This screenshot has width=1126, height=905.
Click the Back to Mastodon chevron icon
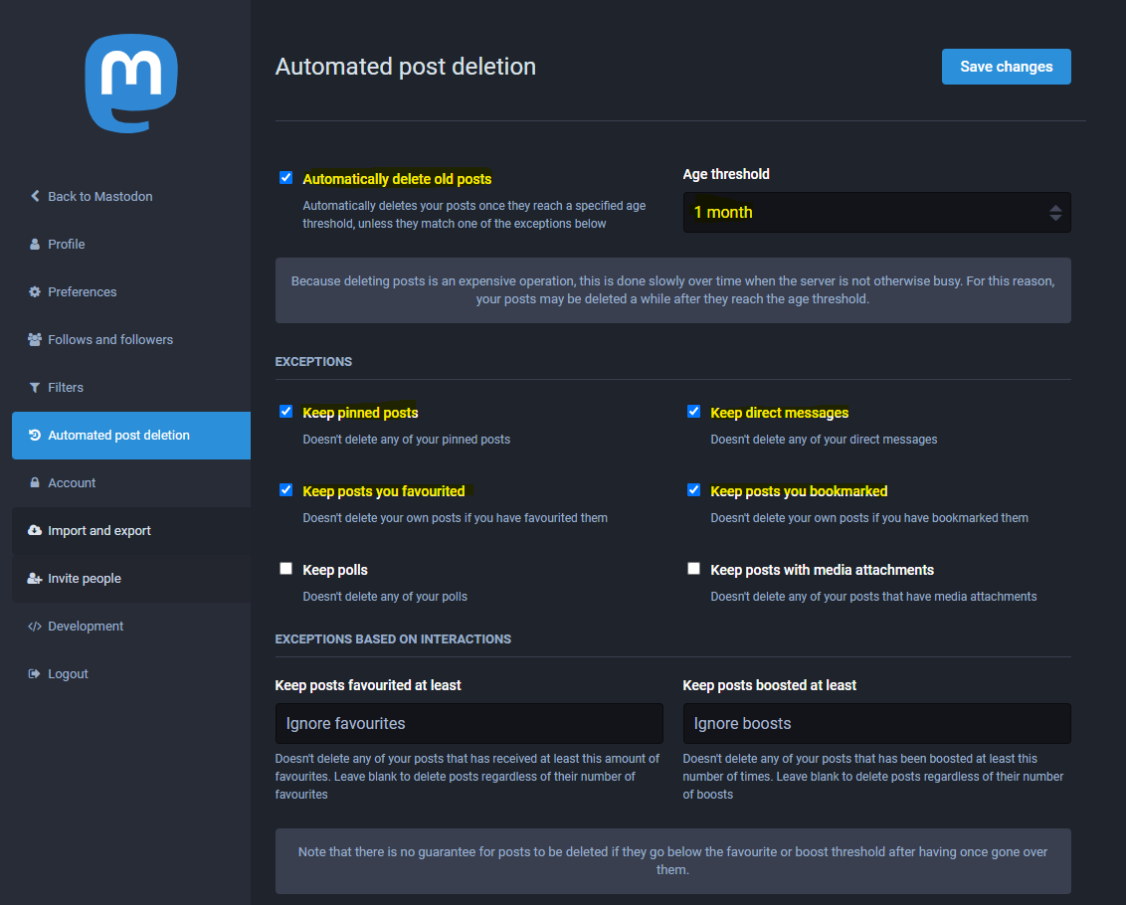35,197
